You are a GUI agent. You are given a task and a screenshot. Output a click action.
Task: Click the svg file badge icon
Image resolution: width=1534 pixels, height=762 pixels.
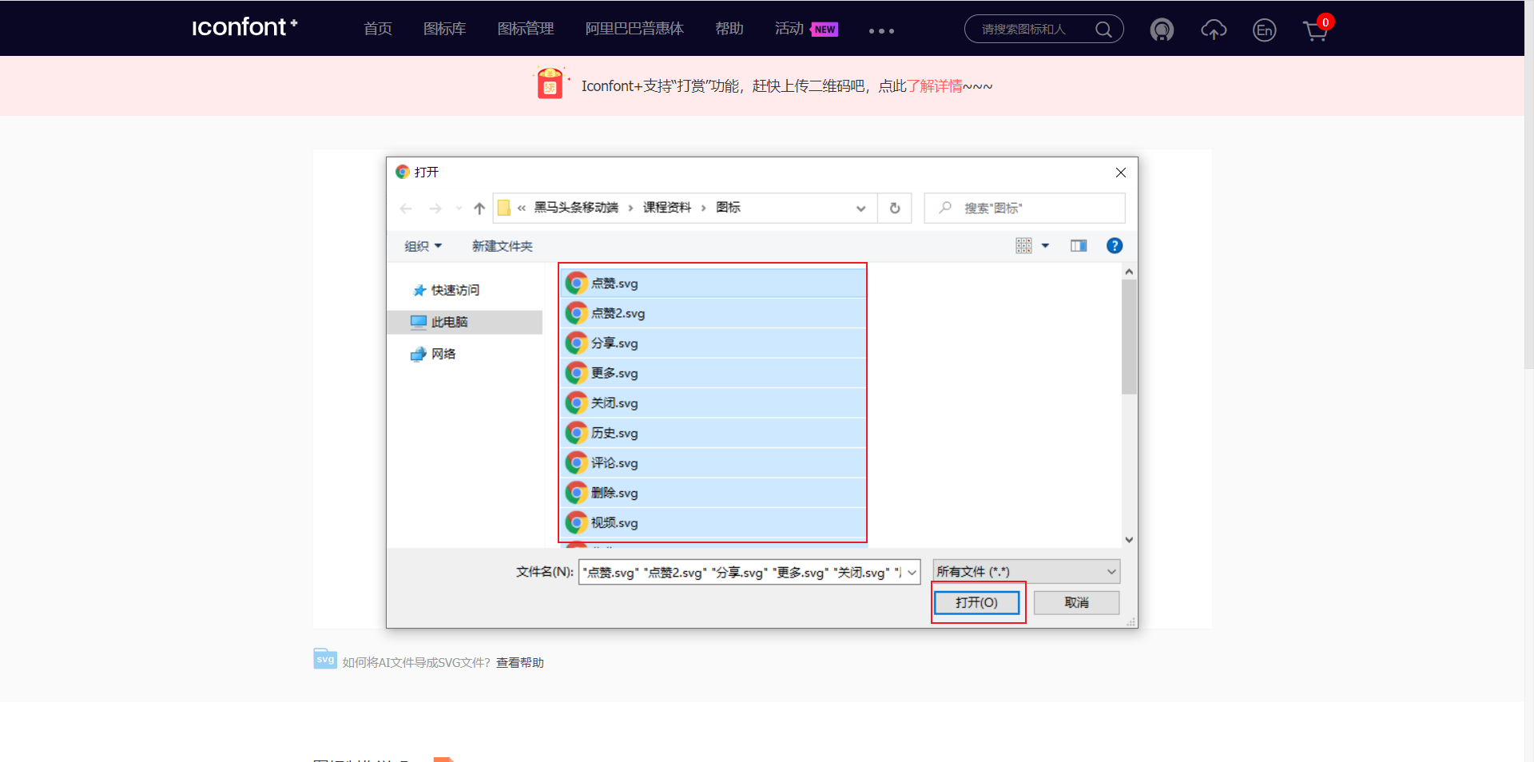click(325, 659)
